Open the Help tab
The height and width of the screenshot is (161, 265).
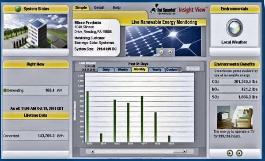117,8
